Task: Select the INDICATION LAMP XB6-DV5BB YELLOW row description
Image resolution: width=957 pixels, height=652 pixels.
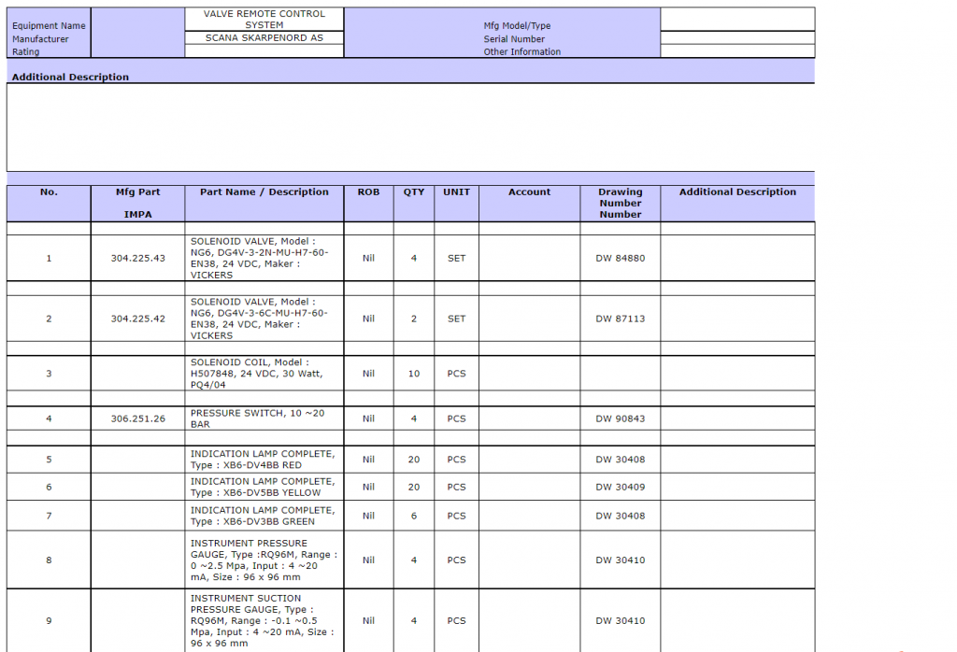Action: [264, 487]
